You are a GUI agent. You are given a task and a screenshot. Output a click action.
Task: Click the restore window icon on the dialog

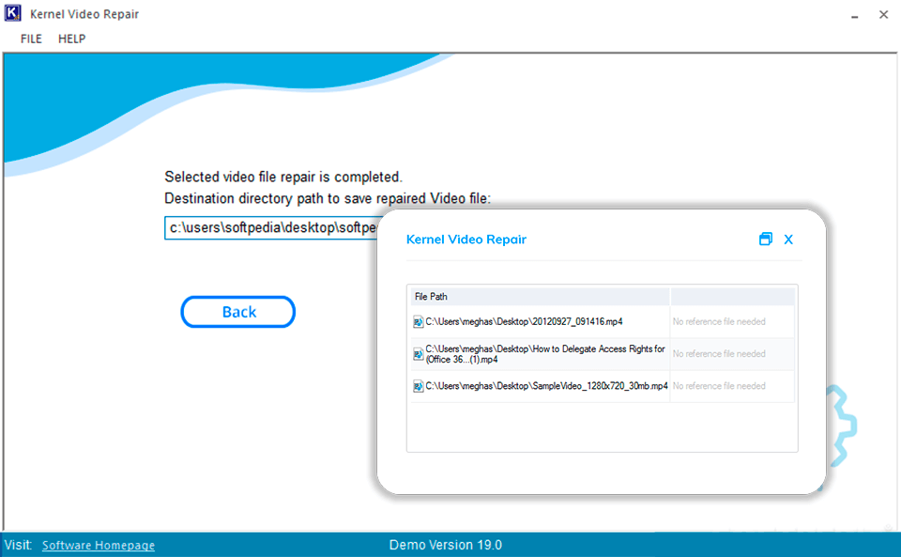766,239
